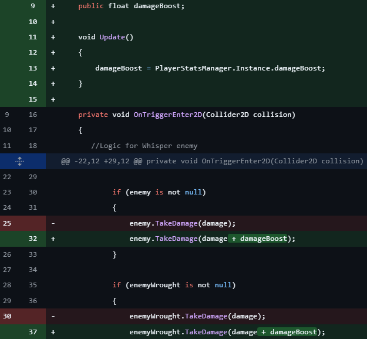Select new line number 33 beside the closing brace
Viewport: 367px width, 339px height.
pos(33,254)
